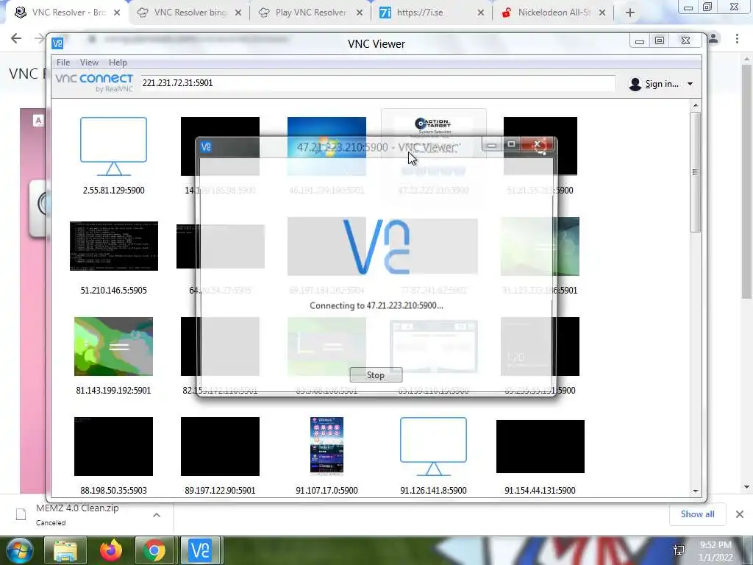This screenshot has height=565, width=753.
Task: Click the VNC Connect by RealVNC logo
Action: coord(94,82)
